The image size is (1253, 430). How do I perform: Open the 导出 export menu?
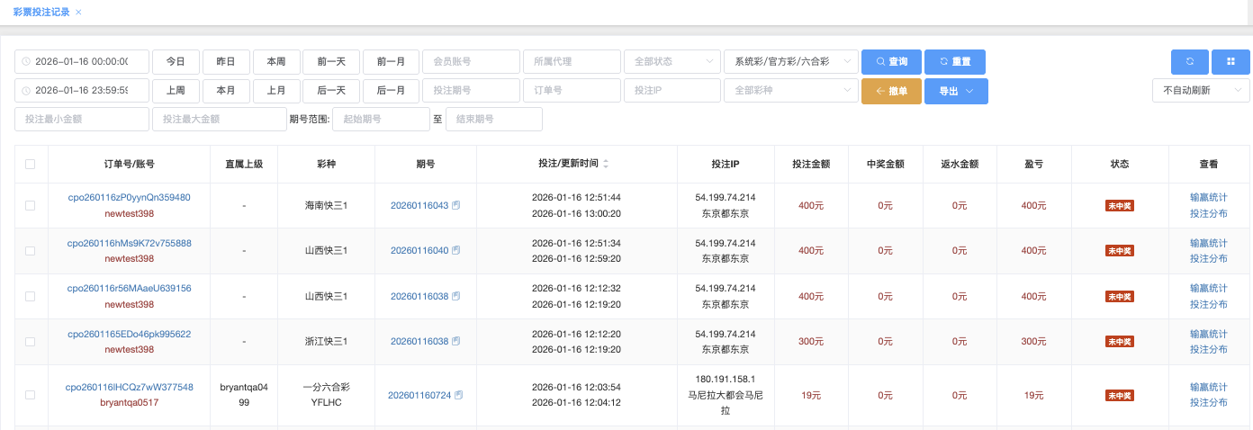[956, 91]
